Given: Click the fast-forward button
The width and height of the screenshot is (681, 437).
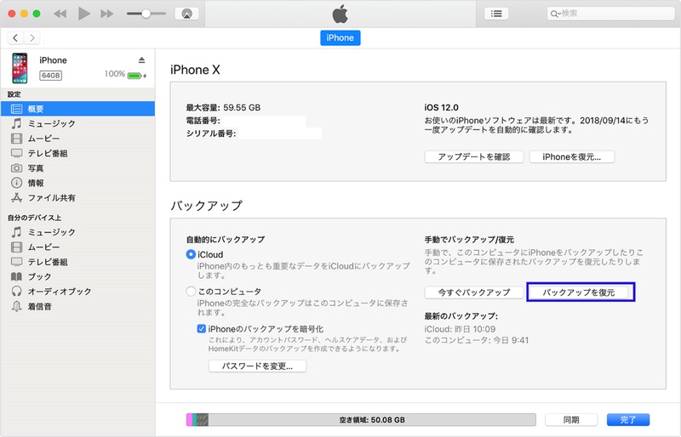Looking at the screenshot, I should [x=107, y=14].
